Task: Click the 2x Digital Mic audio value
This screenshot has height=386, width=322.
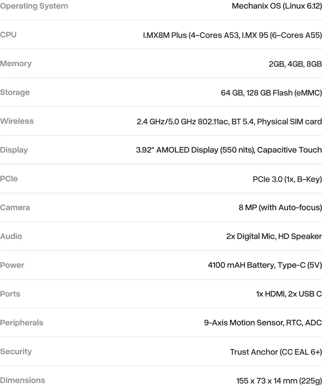Action: (274, 236)
